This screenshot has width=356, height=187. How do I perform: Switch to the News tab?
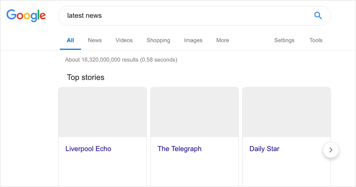point(95,40)
